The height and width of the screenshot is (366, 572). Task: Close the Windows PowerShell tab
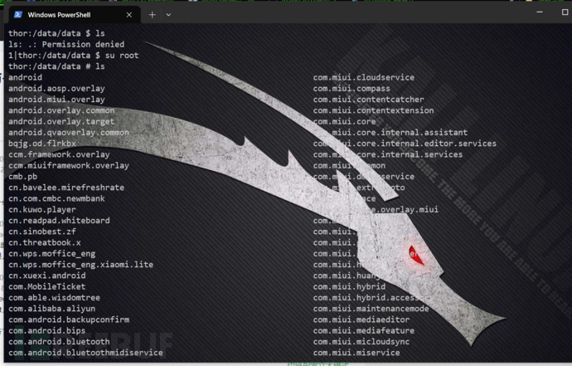tap(129, 15)
